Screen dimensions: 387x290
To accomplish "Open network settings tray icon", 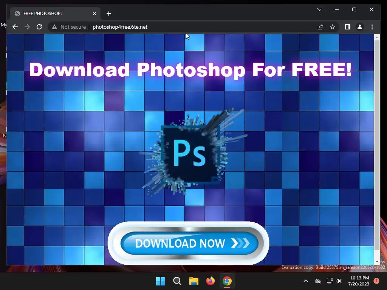I will [330, 281].
